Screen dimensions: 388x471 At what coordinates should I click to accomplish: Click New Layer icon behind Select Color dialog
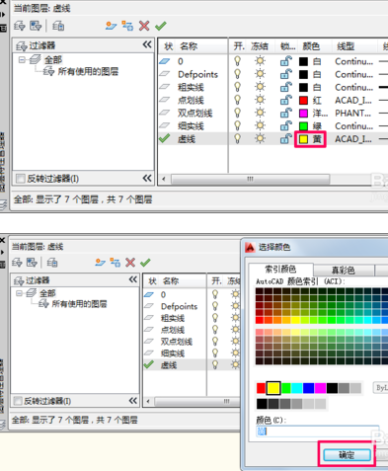click(100, 263)
